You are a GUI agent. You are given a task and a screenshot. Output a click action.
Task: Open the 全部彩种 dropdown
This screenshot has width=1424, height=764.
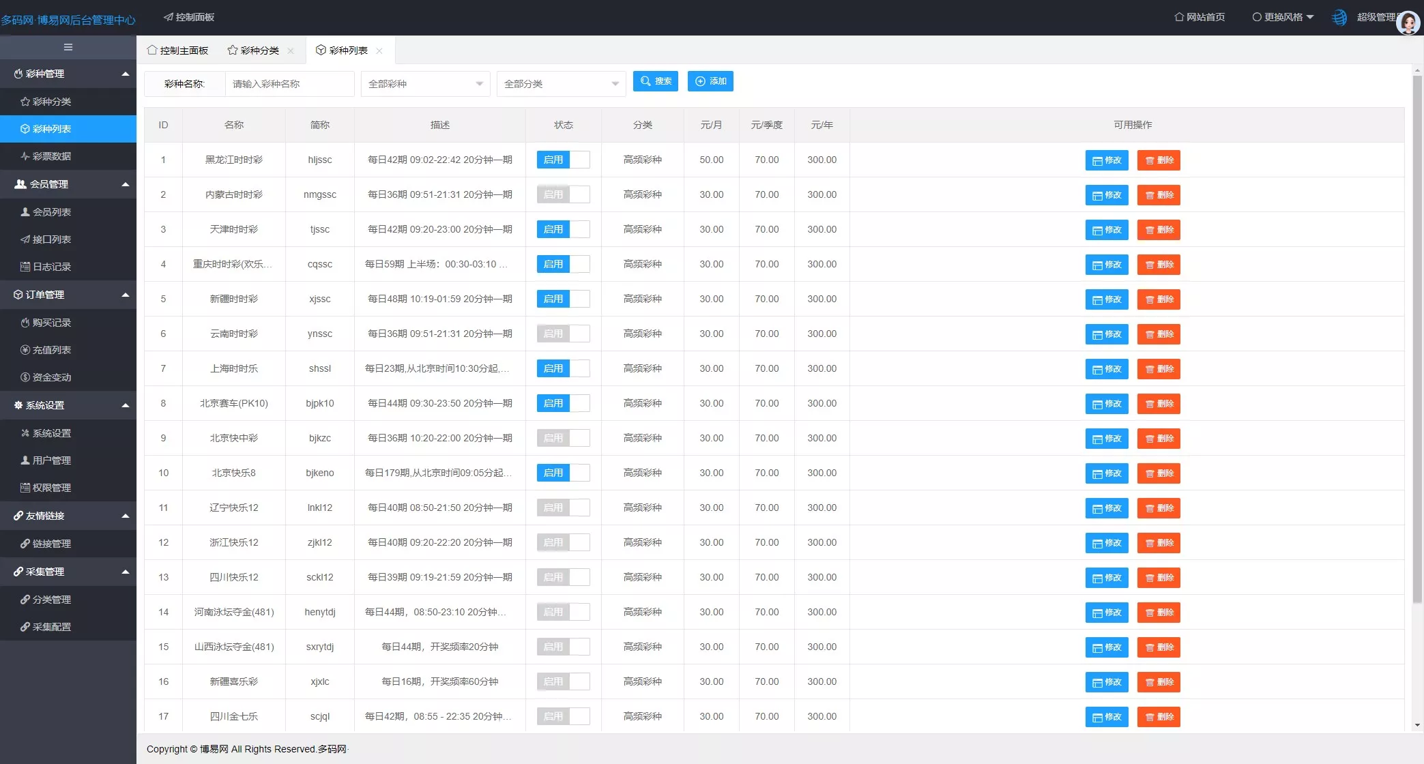pos(425,84)
